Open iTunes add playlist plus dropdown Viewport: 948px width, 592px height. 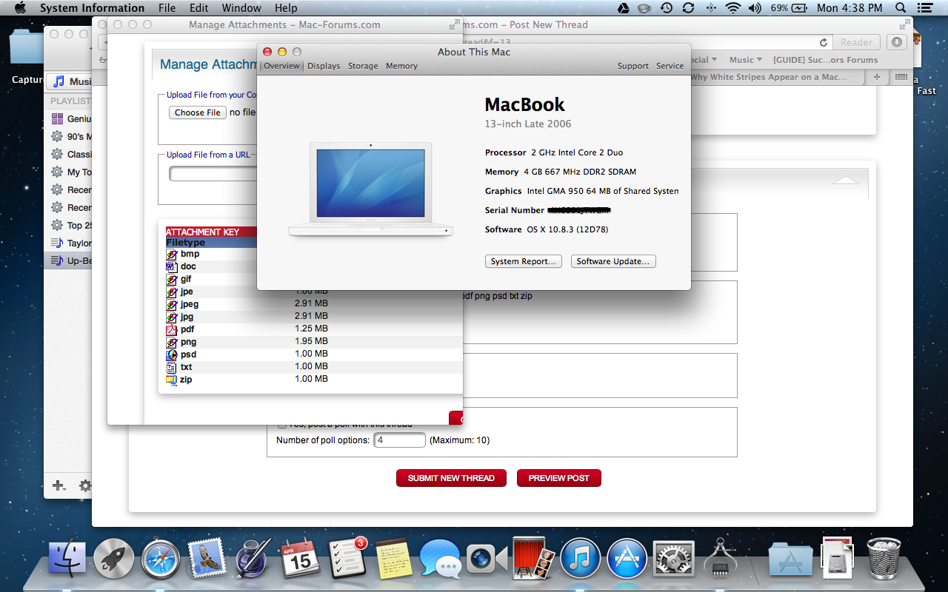(x=59, y=486)
